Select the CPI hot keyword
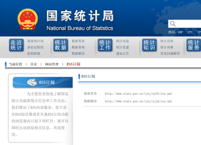Image resolution: width=201 pixels, height=145 pixels. (190, 32)
